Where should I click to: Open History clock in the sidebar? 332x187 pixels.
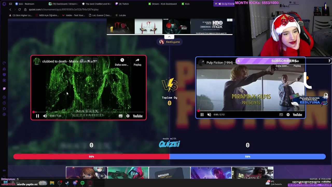point(4,103)
